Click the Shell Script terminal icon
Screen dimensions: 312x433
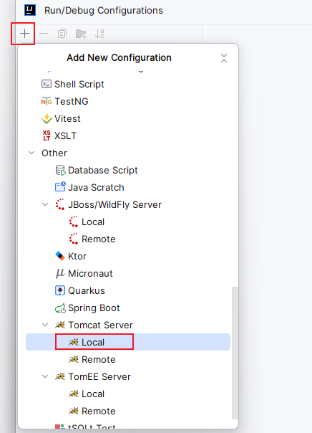tap(47, 84)
